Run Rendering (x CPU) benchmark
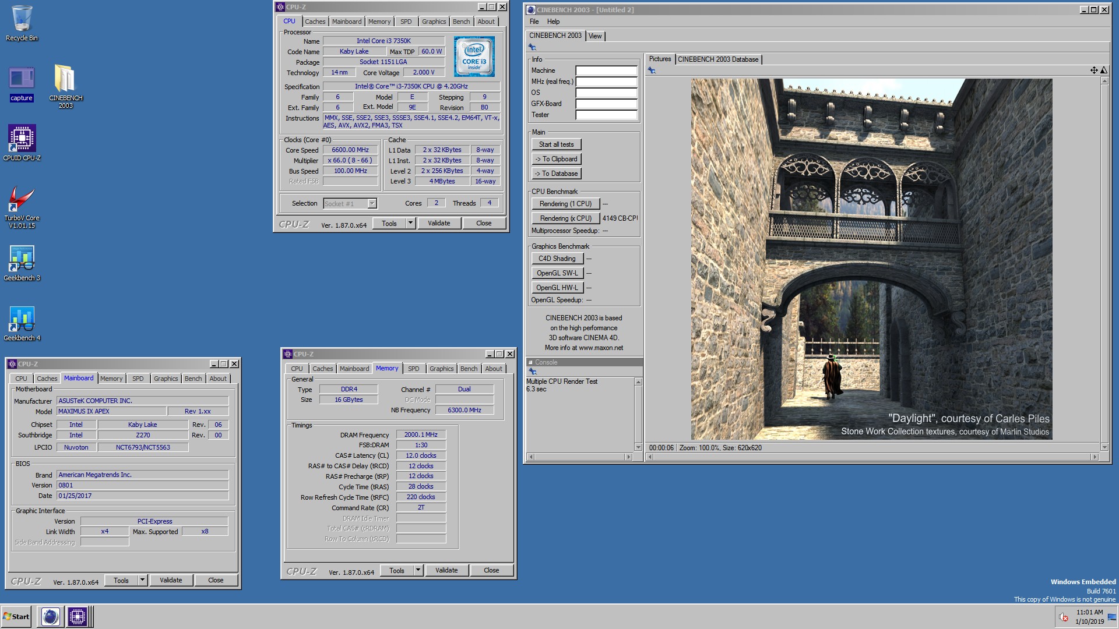Image resolution: width=1119 pixels, height=629 pixels. 565,218
